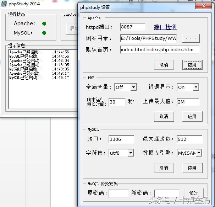
Task: Open the 端口检测 link
Action: coord(165,27)
